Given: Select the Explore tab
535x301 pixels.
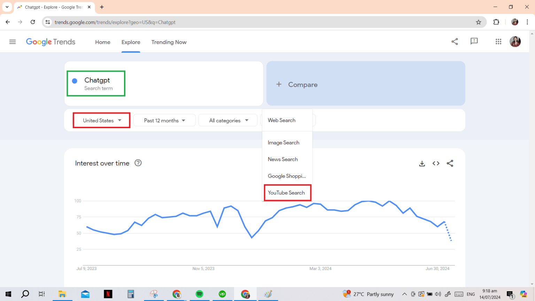Looking at the screenshot, I should pyautogui.click(x=131, y=42).
